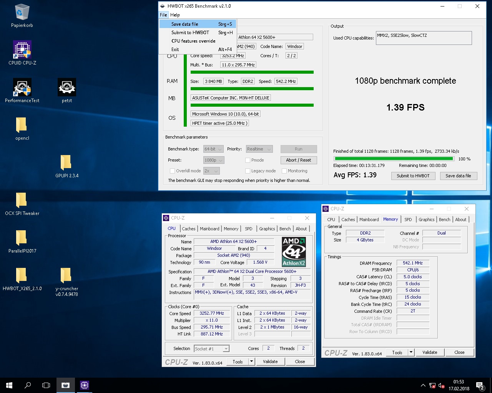Open the Help menu
Image resolution: width=492 pixels, height=393 pixels.
click(x=175, y=15)
